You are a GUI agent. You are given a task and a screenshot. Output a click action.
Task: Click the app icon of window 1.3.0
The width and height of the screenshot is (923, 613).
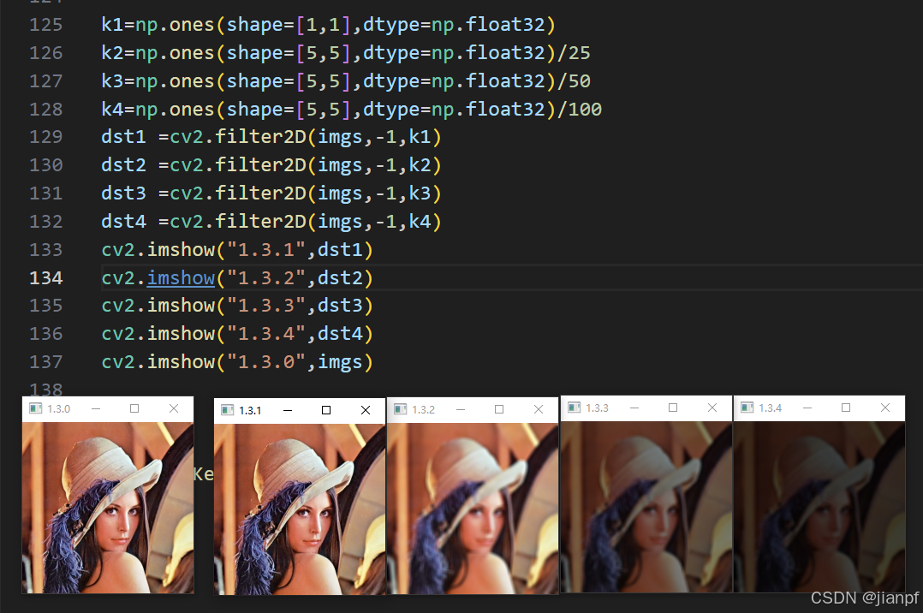[x=36, y=408]
